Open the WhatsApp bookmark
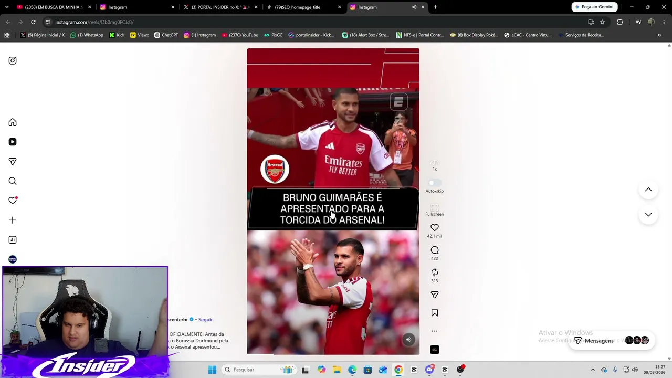 click(x=87, y=35)
